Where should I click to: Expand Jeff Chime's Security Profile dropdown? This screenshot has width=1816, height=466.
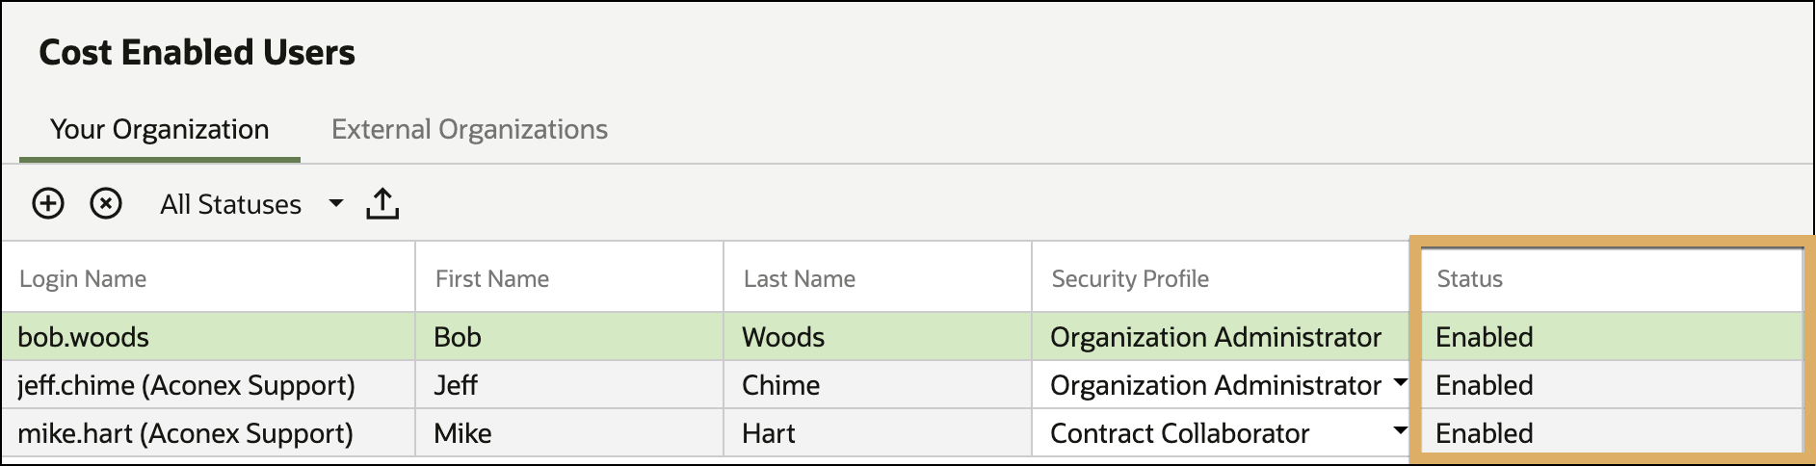(1400, 383)
